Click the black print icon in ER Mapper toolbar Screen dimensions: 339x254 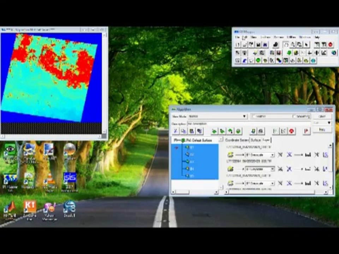click(275, 45)
